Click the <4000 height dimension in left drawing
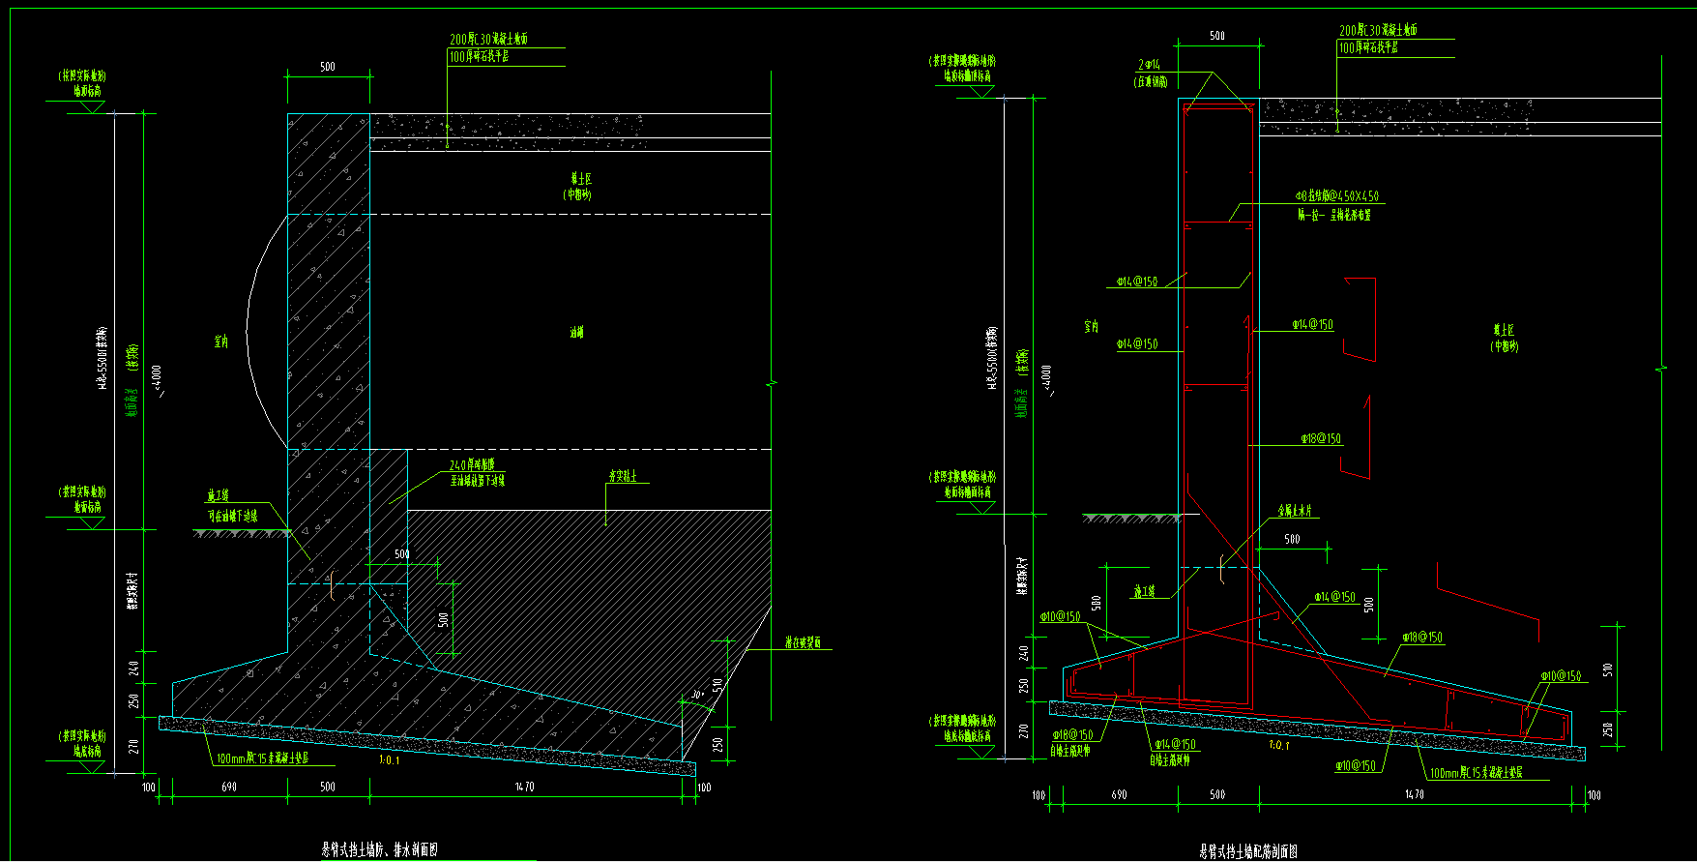 tap(158, 380)
